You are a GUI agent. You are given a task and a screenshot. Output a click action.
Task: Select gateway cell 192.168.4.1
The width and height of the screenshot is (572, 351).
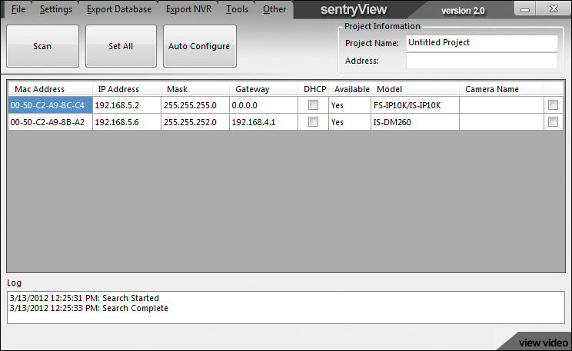264,122
